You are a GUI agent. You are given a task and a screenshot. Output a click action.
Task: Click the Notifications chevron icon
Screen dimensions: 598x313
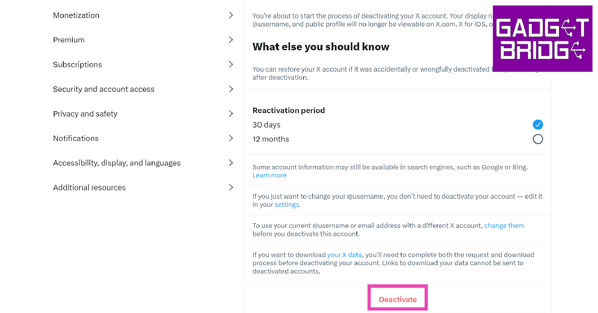[x=231, y=138]
